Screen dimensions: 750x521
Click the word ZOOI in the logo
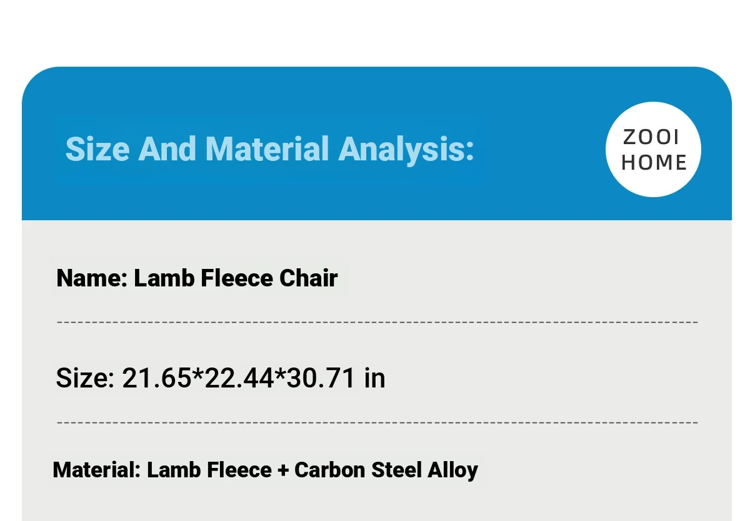(652, 137)
